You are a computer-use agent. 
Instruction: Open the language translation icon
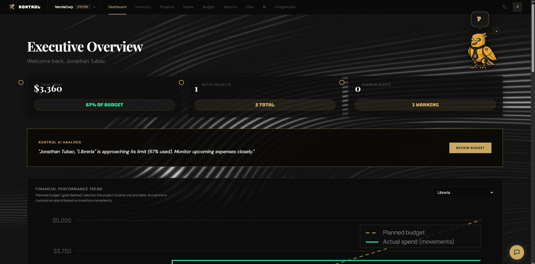click(x=505, y=7)
